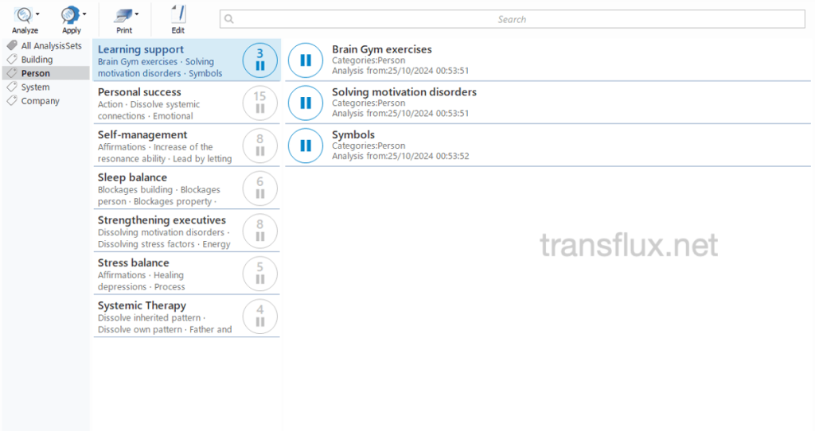Click the Print toolbar icon
Screen dimensions: 815x431
tap(123, 14)
